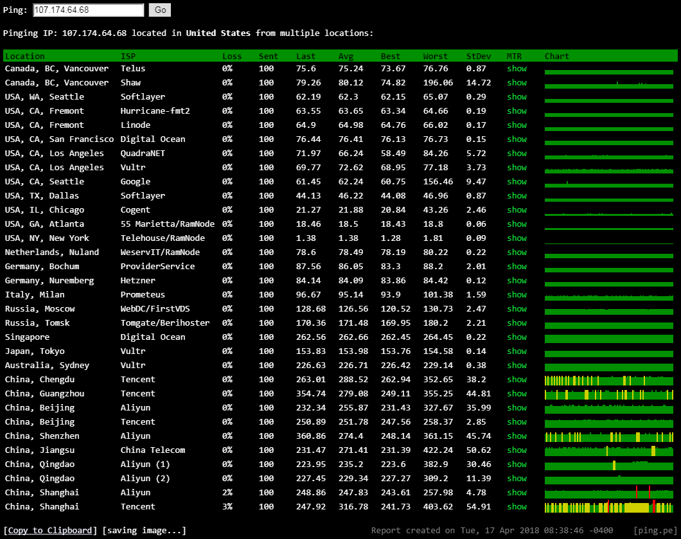Click the Jiangsu China Telecom chart
Viewport: 681px width, 539px height.
[608, 450]
